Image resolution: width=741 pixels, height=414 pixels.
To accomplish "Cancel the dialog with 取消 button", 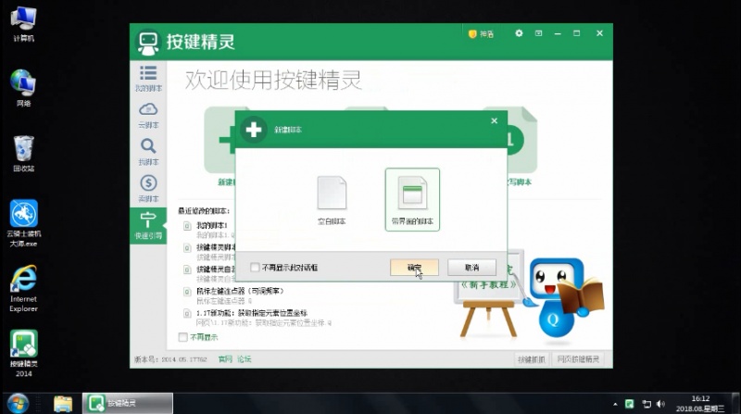I will [x=471, y=268].
